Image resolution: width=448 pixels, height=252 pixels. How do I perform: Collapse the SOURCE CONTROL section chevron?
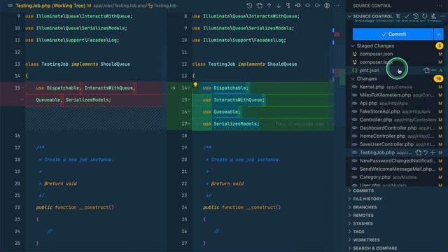349,16
